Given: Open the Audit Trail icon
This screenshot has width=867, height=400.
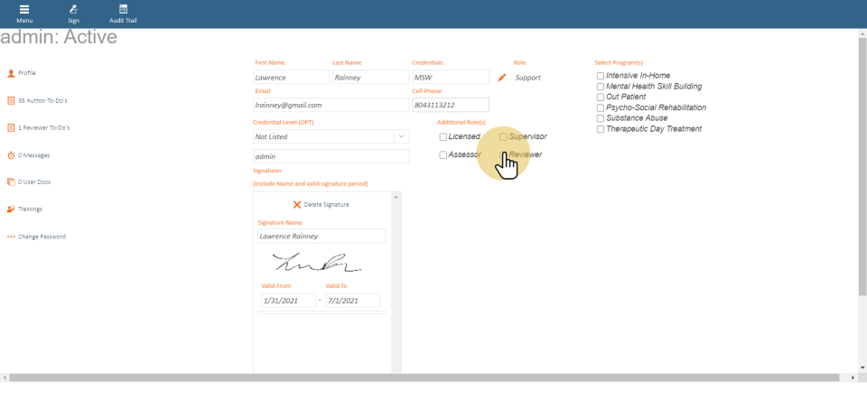Looking at the screenshot, I should (x=123, y=9).
